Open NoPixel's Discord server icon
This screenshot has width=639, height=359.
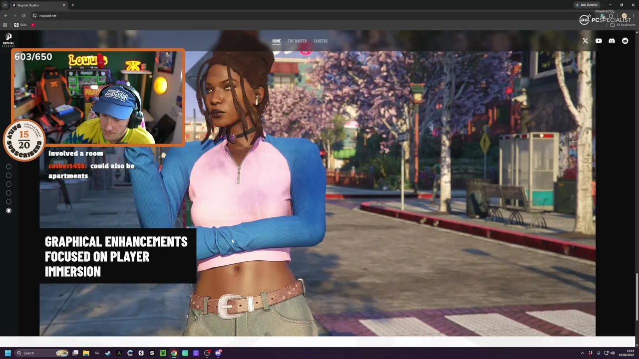coord(612,41)
